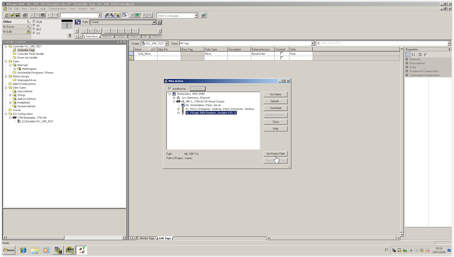
Task: Switch Properties panel to categorized view
Action: click(x=408, y=54)
